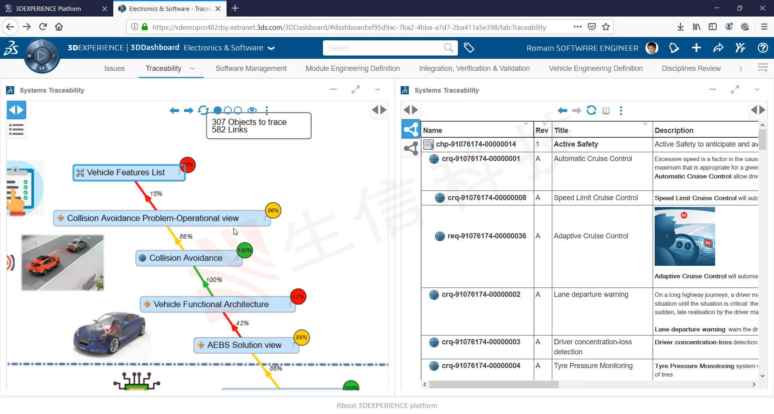Open the 3DEXPERIENCE compass
This screenshot has width=774, height=414.
42,56
